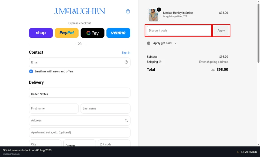Focus the Last name field
This screenshot has width=260, height=157.
click(x=105, y=108)
